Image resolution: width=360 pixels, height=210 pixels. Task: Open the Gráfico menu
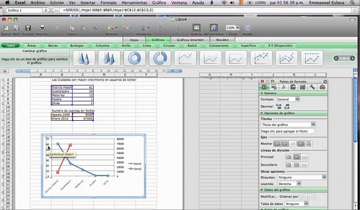pyautogui.click(x=159, y=3)
